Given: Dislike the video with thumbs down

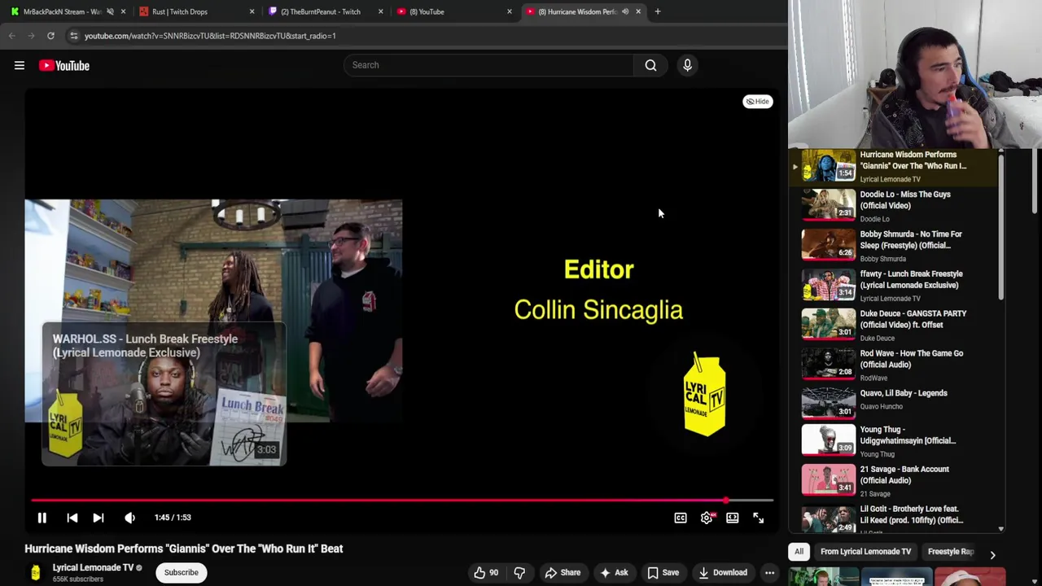Looking at the screenshot, I should coord(519,572).
